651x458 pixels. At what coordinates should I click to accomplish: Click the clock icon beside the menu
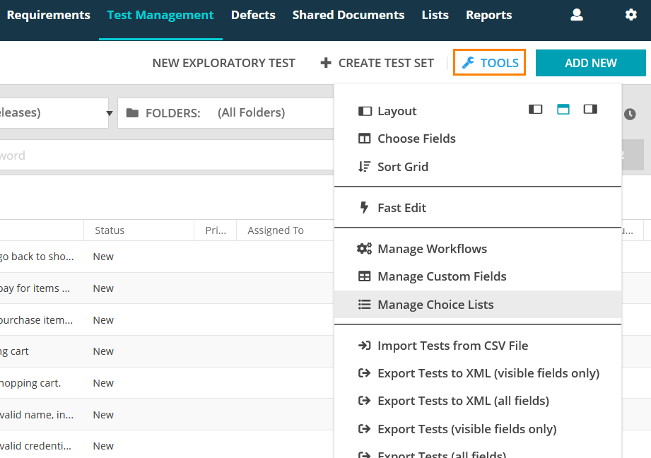(629, 114)
